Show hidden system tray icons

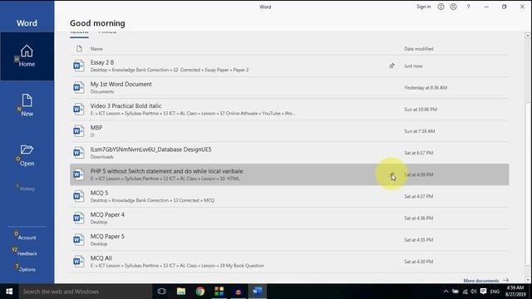[x=446, y=292]
